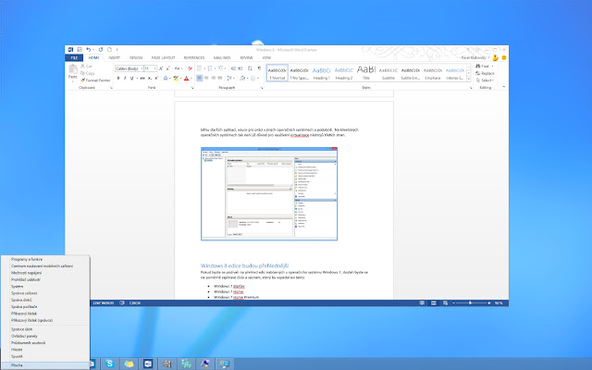592x370 pixels.
Task: Open Karel Klatovsky account dropdown
Action: 475,57
